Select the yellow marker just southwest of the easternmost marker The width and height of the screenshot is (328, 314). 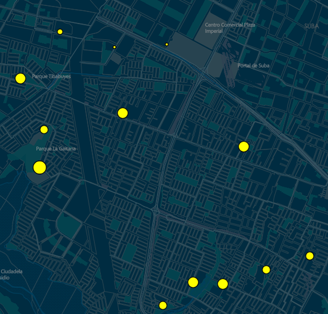click(266, 270)
